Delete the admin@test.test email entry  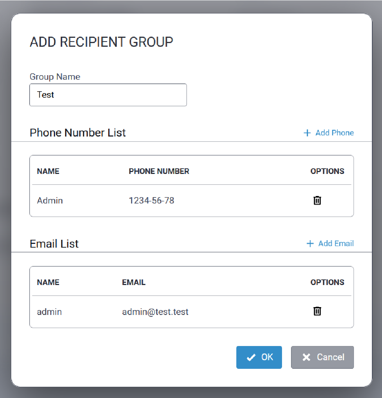tap(317, 311)
